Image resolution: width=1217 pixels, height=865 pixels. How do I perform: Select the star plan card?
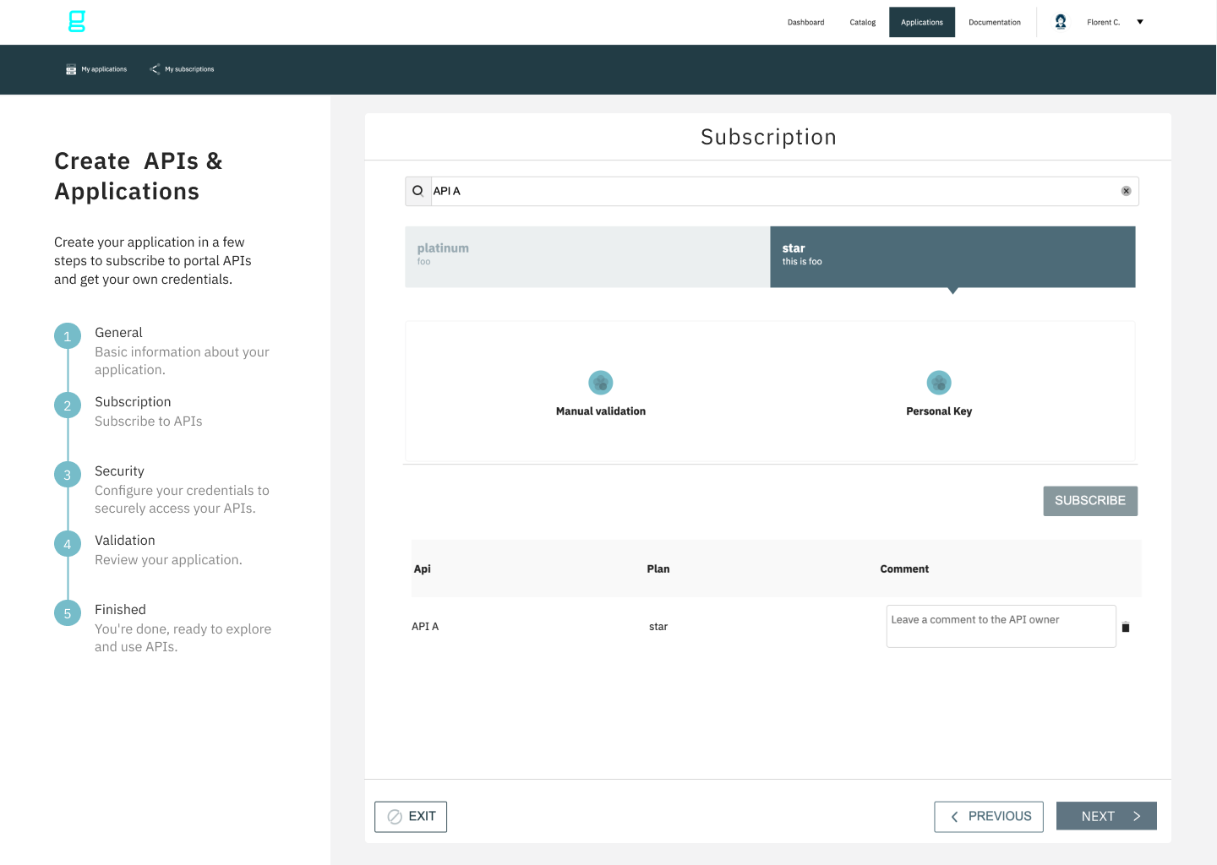pos(952,257)
